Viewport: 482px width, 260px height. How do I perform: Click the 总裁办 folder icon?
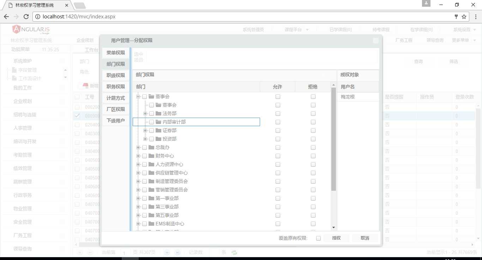[x=151, y=147]
